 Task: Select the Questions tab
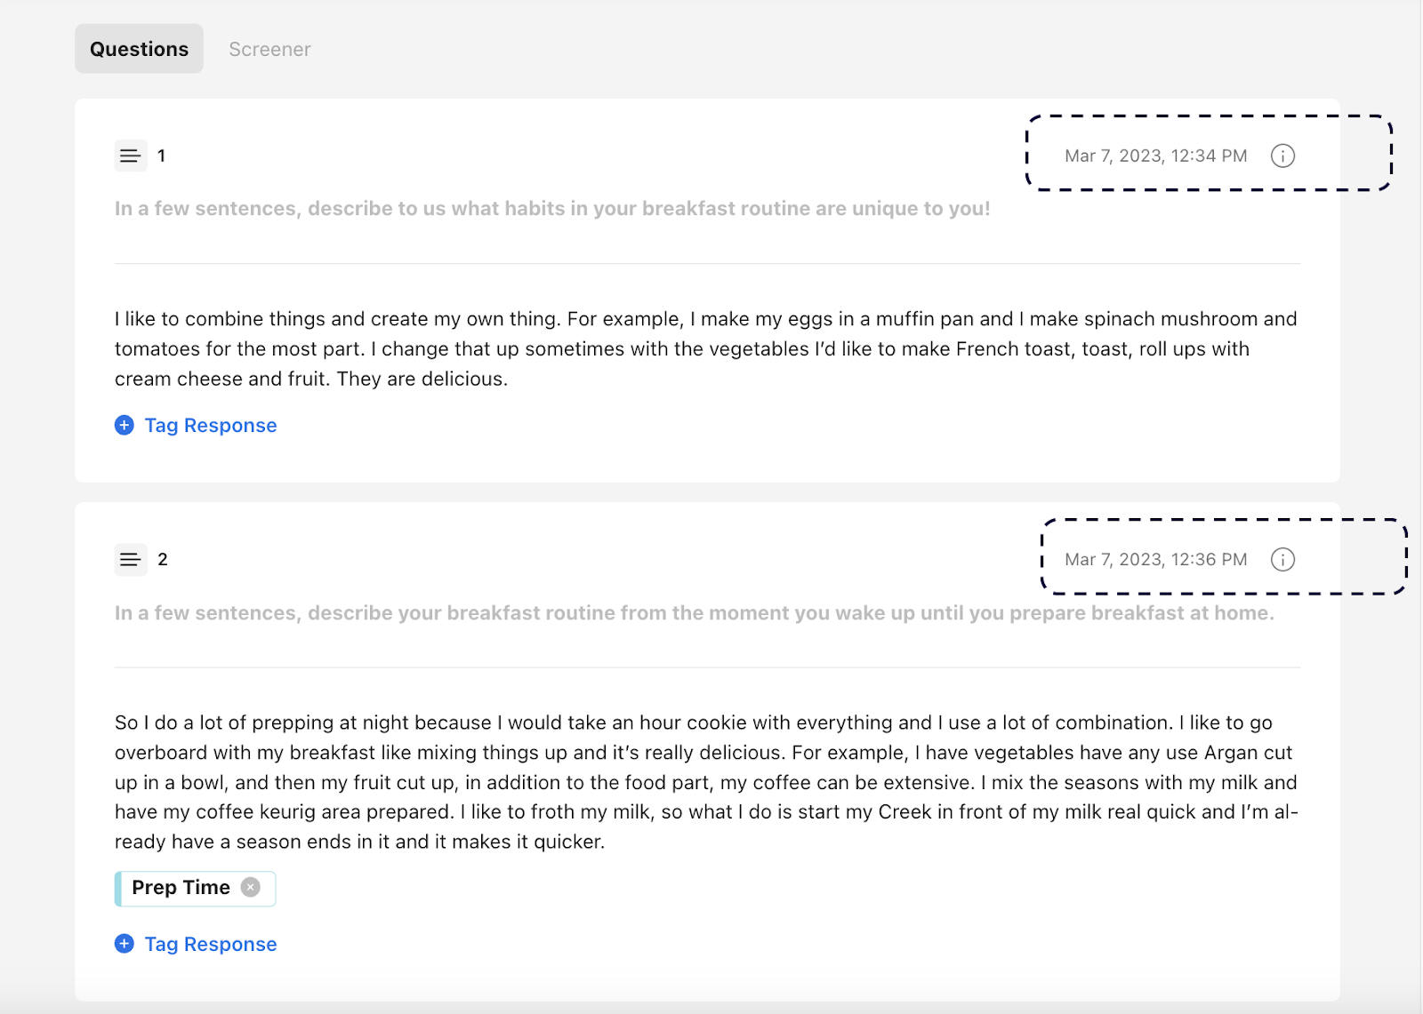click(x=139, y=49)
